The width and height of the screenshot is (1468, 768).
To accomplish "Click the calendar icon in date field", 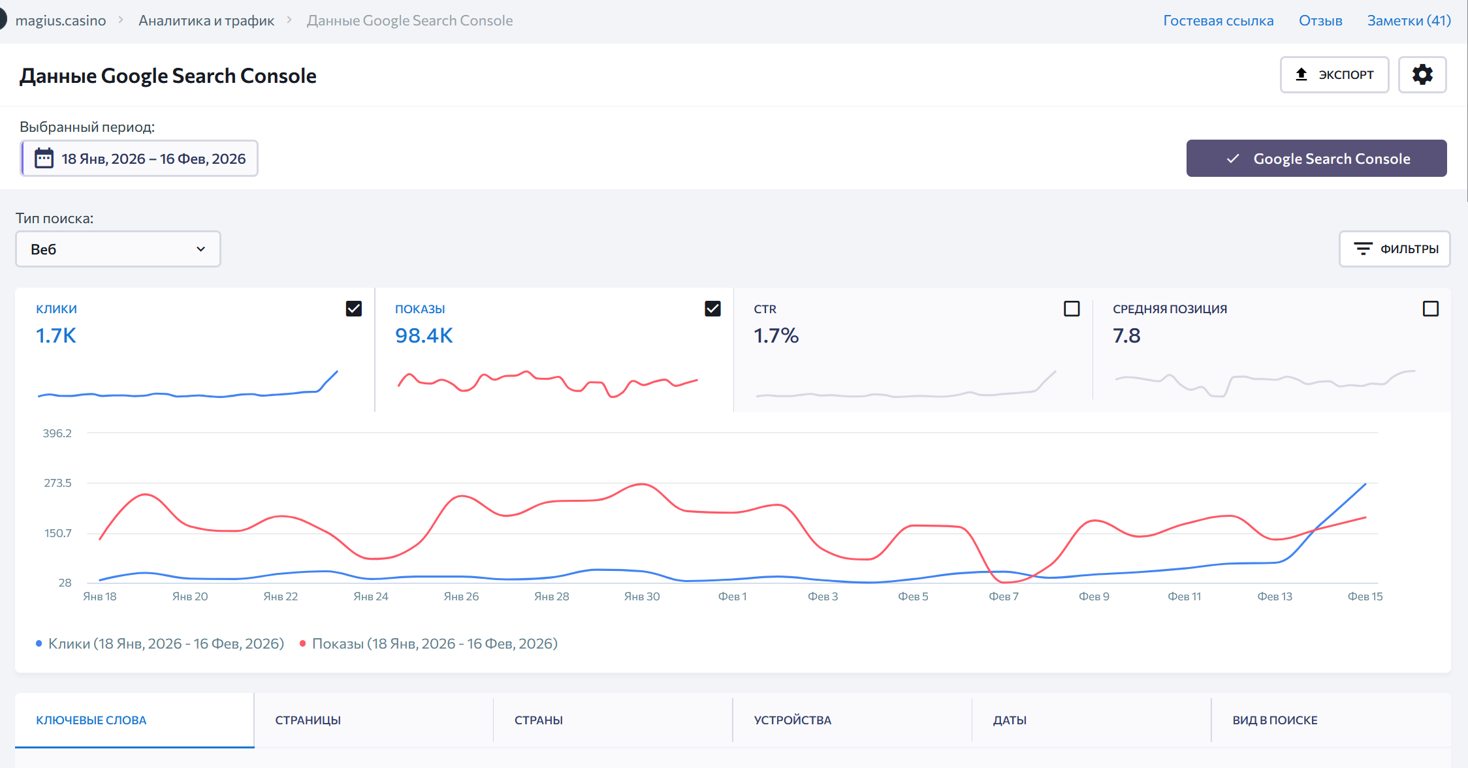I will (x=44, y=159).
